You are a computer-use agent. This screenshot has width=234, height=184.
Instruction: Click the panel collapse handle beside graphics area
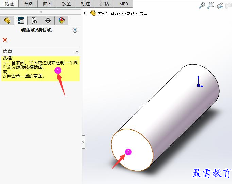(x=83, y=142)
